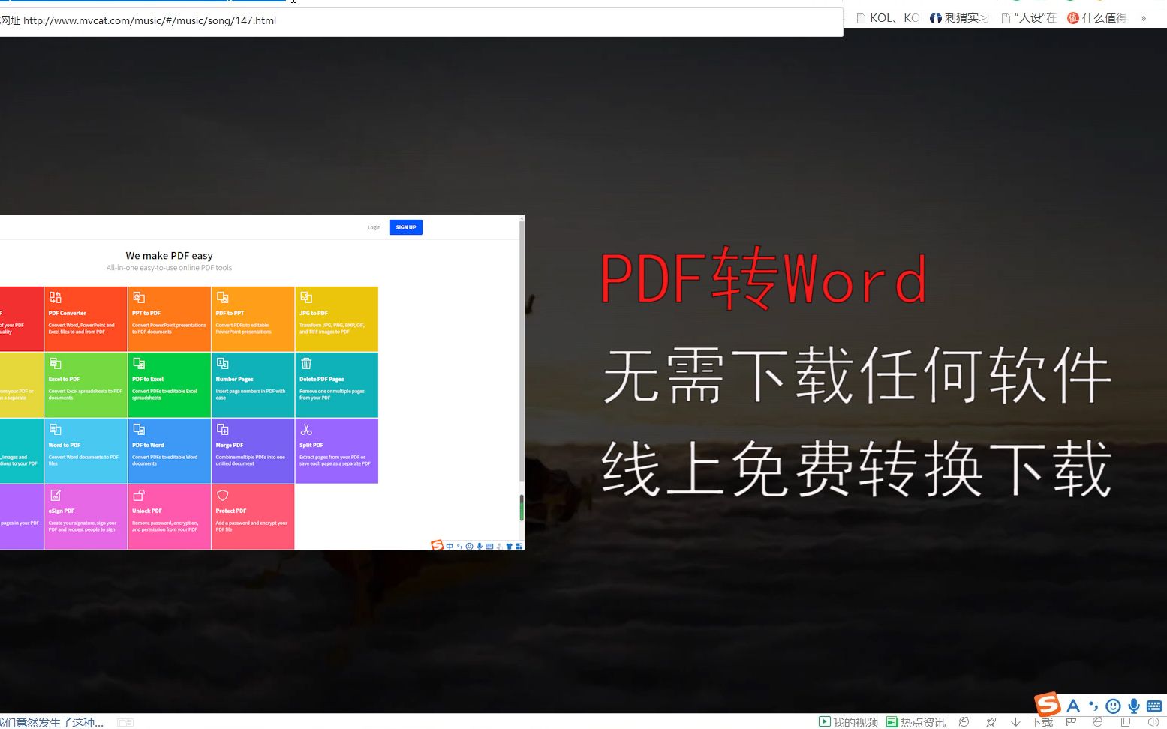Open the eSign PDF tile
Image resolution: width=1167 pixels, height=729 pixels.
pyautogui.click(x=86, y=517)
